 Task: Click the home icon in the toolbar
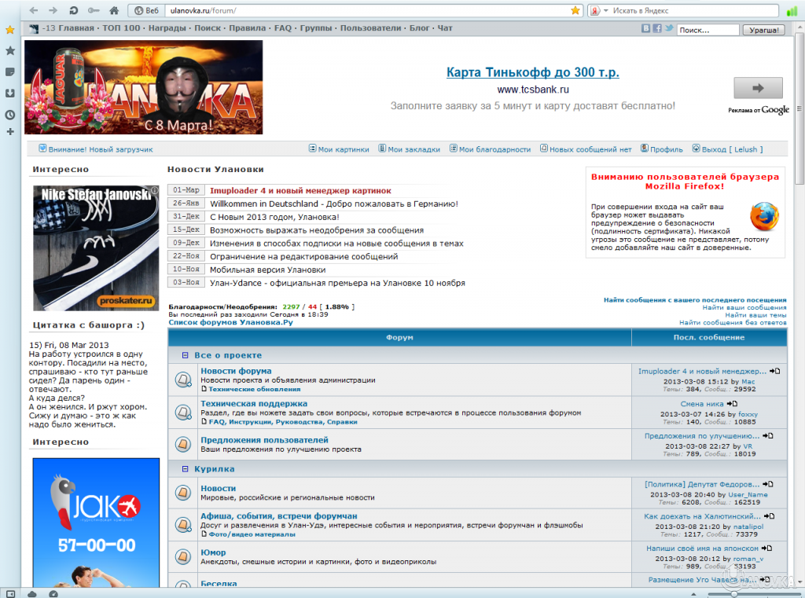click(x=114, y=11)
